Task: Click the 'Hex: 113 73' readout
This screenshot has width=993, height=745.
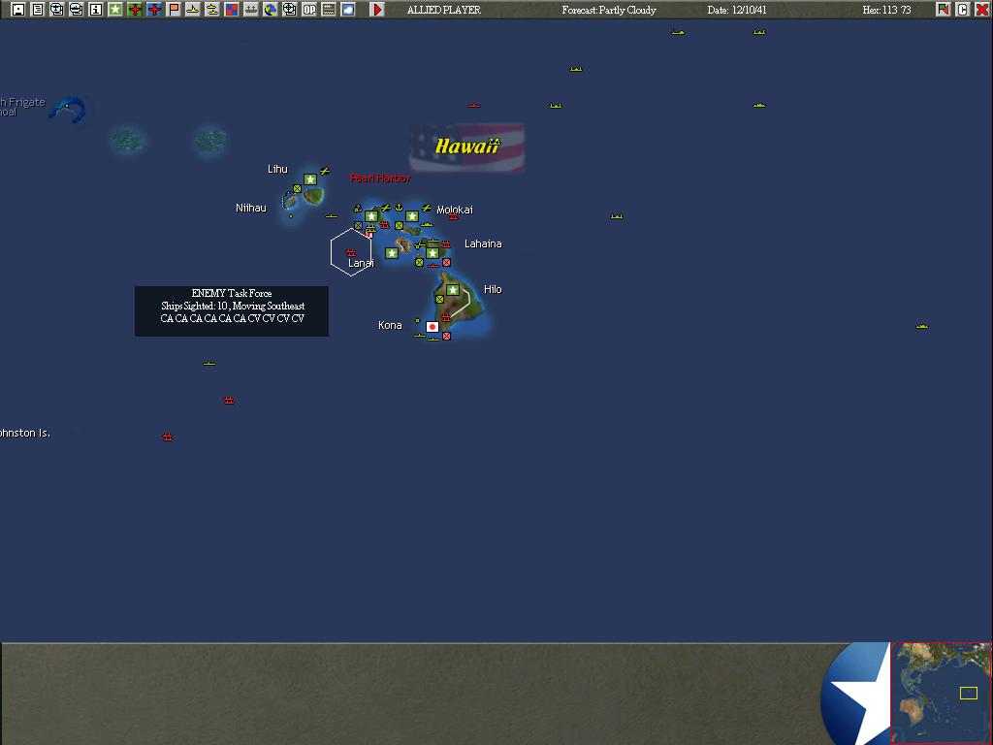Action: 886,10
